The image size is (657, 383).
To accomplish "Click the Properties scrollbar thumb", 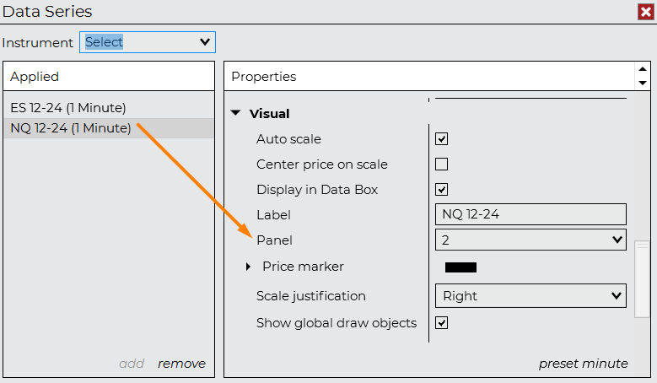I will pos(642,279).
